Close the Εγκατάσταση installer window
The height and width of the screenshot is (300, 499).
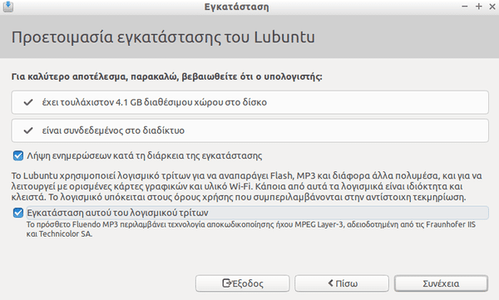tap(492, 7)
